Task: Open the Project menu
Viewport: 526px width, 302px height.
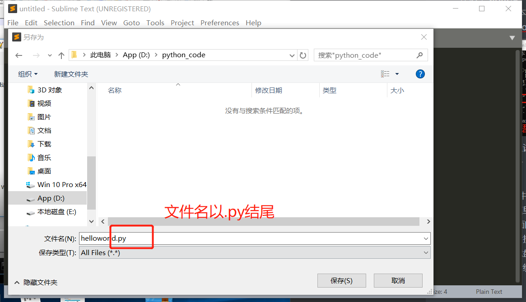Action: 182,23
